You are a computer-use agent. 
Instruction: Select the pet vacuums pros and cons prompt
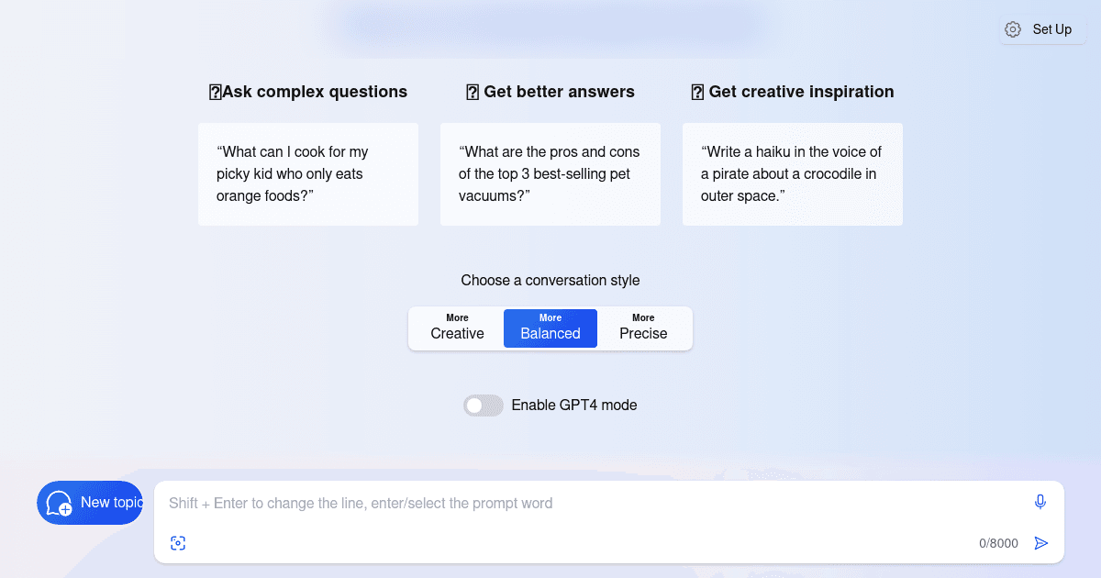550,173
